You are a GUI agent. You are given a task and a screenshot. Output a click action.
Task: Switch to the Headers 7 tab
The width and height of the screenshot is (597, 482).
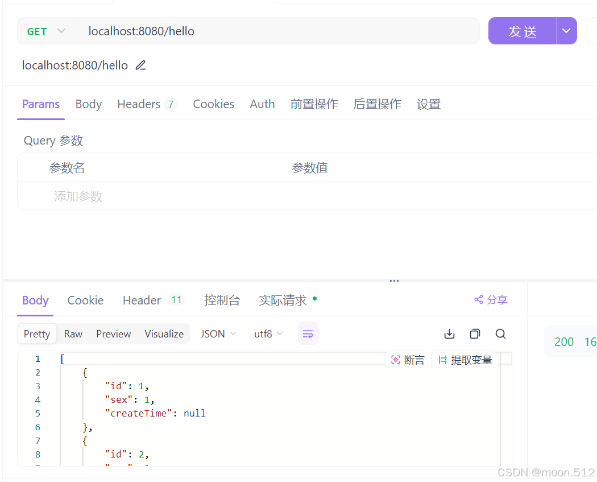(146, 104)
